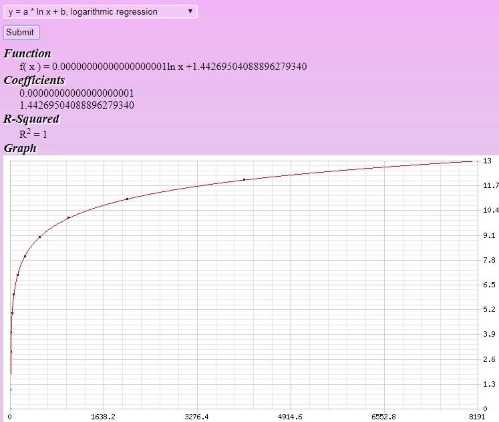Viewport: 499px width, 422px height.
Task: Click the 1638.2 x-axis label
Action: click(x=103, y=417)
